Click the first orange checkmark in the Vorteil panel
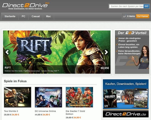 [117, 38]
